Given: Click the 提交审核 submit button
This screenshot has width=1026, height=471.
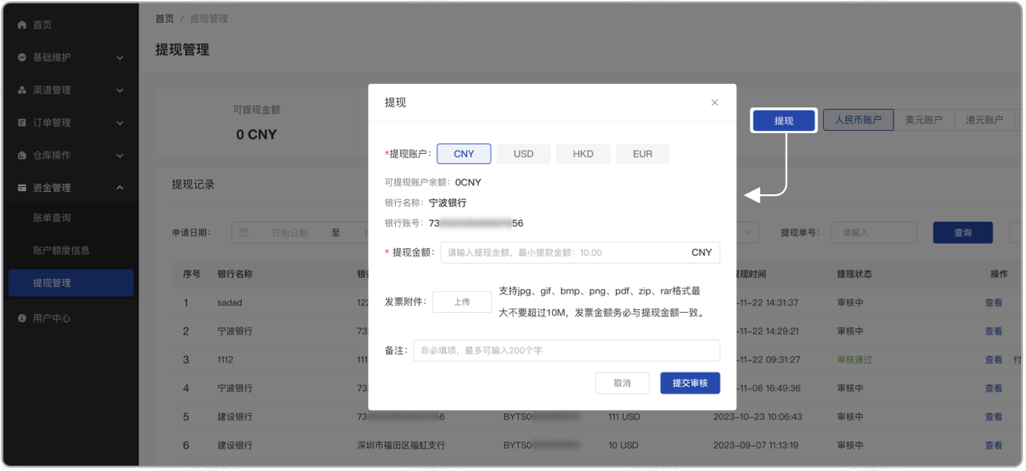Looking at the screenshot, I should tap(690, 383).
